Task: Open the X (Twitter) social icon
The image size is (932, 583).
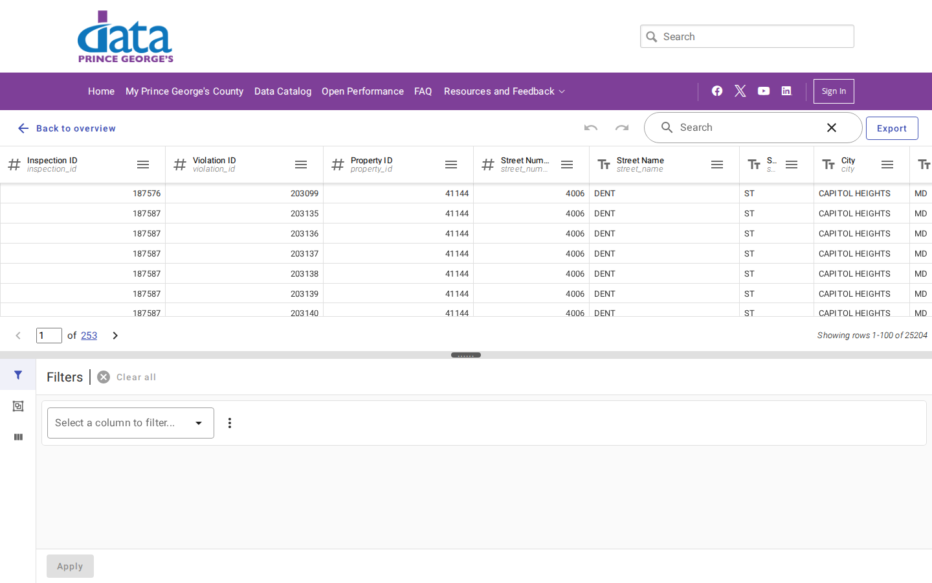Action: click(740, 91)
